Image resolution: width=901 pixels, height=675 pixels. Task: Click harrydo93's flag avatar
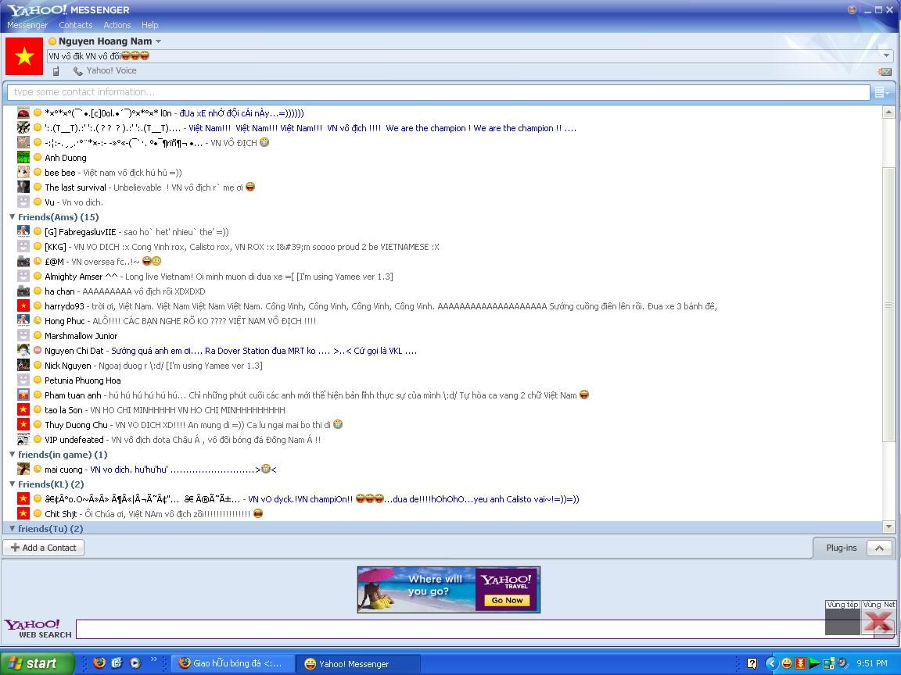(x=23, y=306)
